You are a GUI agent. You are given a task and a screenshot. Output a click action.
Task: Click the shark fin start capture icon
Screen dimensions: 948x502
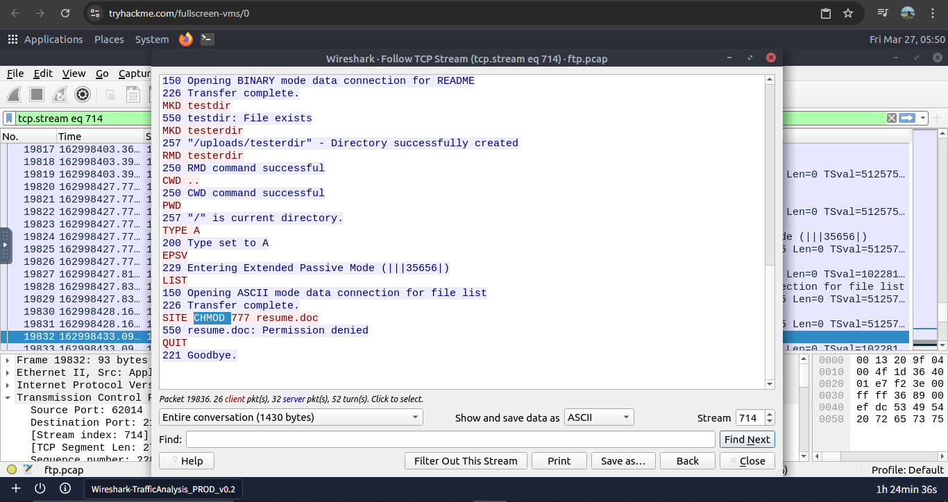pos(15,94)
